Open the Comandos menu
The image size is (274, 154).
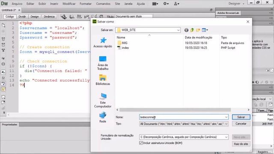point(103,4)
